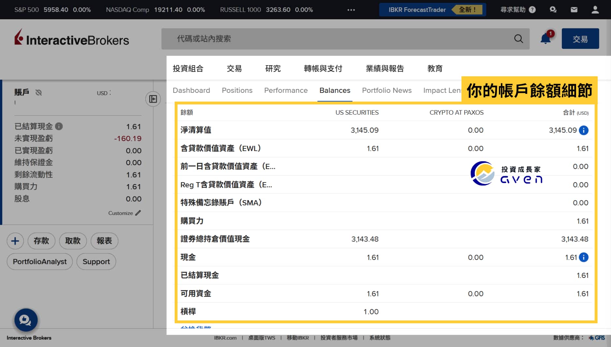
Task: Open the user profile icon
Action: [x=595, y=10]
